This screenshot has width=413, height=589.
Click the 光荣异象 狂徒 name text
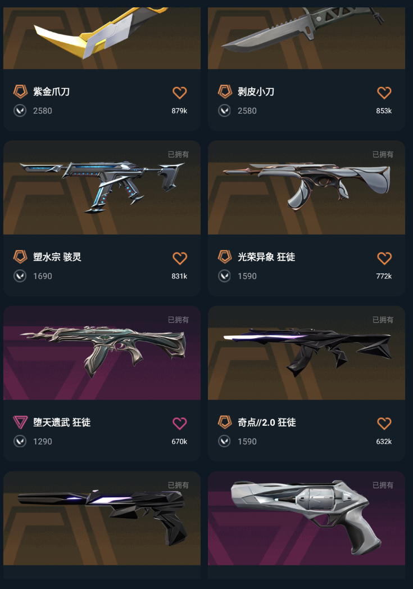click(266, 257)
